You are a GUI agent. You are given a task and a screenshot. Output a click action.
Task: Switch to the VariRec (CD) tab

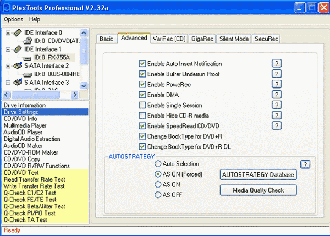click(x=169, y=39)
